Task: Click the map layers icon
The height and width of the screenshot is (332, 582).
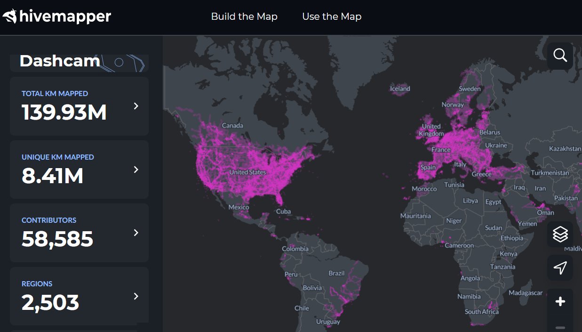Action: (560, 234)
